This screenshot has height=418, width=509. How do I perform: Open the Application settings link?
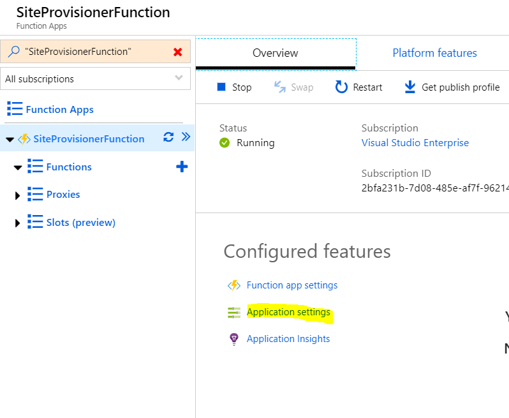click(x=288, y=312)
